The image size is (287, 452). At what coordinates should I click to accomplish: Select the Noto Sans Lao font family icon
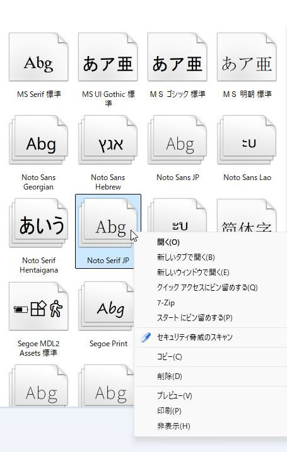pos(247,140)
